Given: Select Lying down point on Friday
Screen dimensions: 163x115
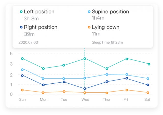Looking at the screenshot, I should [x=127, y=90].
